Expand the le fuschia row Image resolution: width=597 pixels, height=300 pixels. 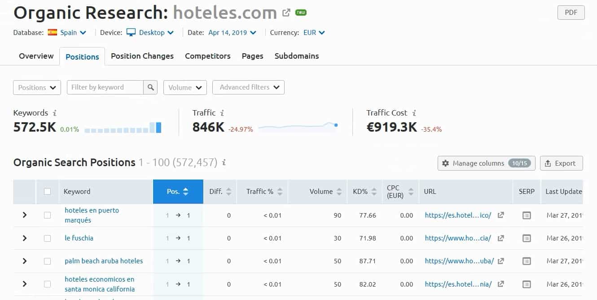coord(25,238)
